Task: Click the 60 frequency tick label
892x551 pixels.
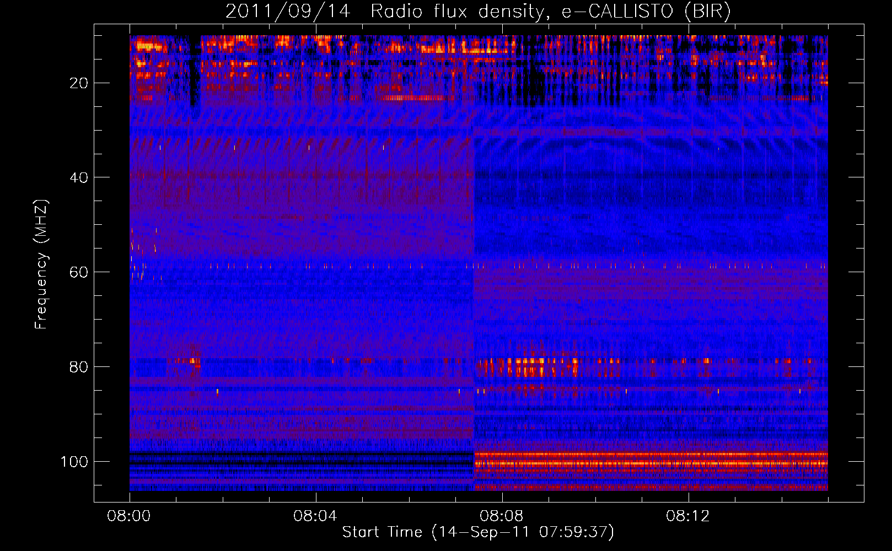Action: click(79, 272)
